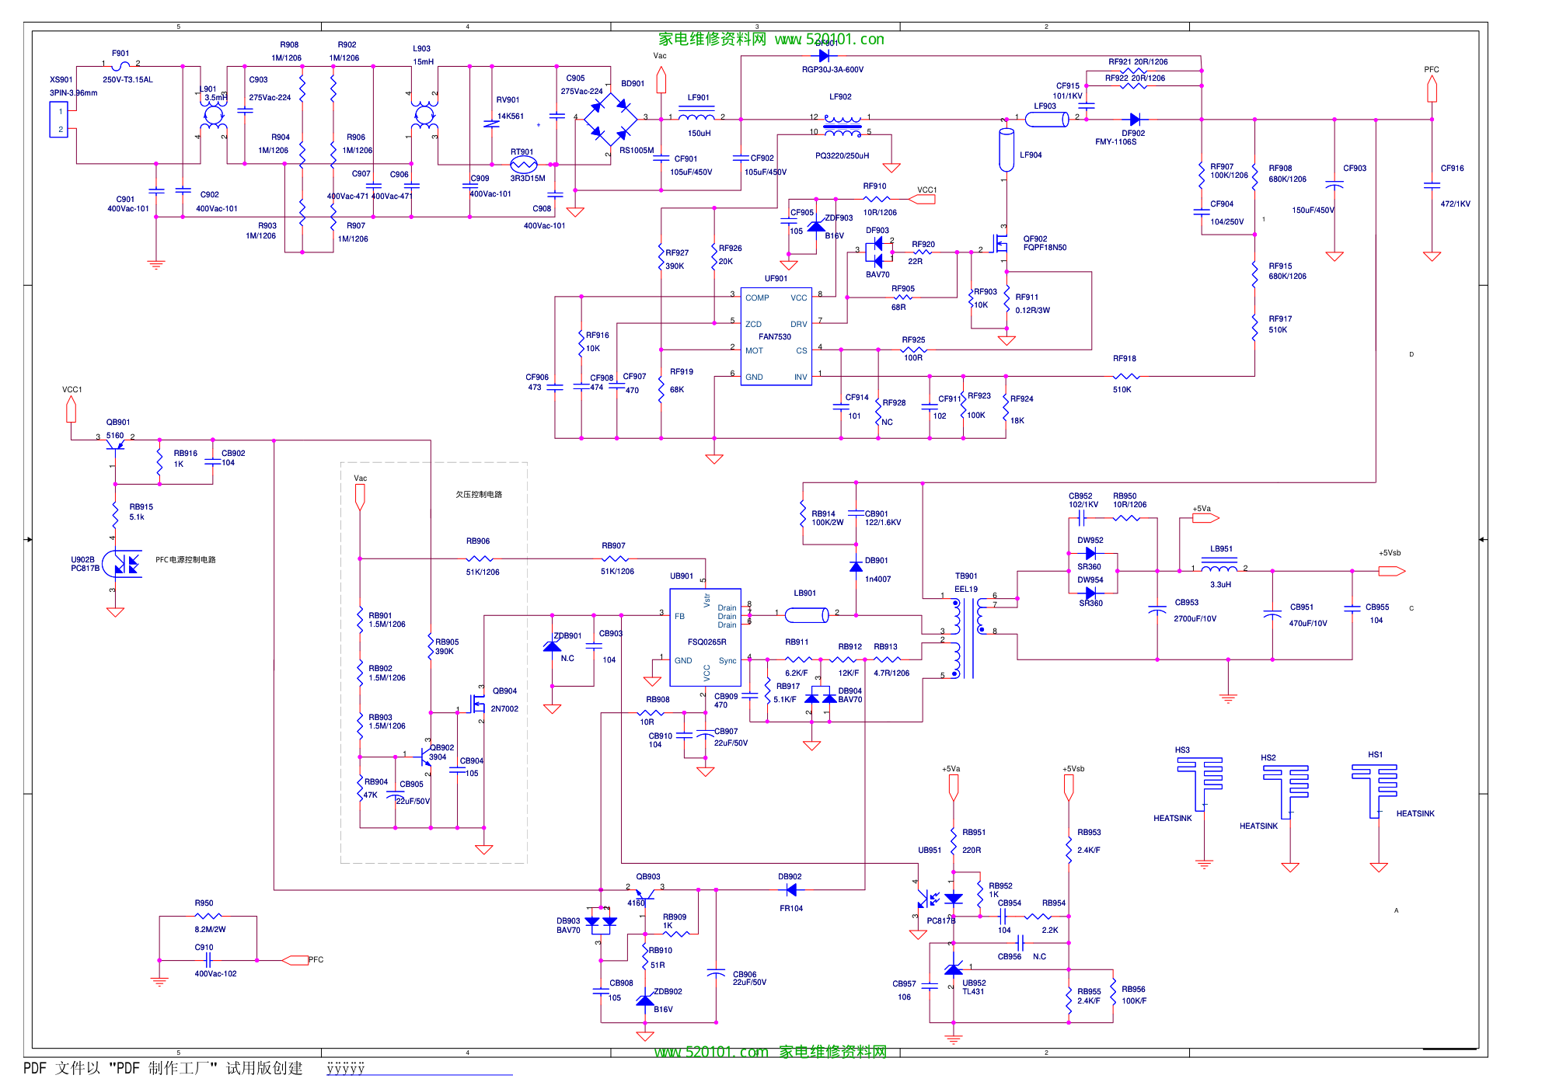Click the LF903 inductor bead symbol

tap(1046, 119)
